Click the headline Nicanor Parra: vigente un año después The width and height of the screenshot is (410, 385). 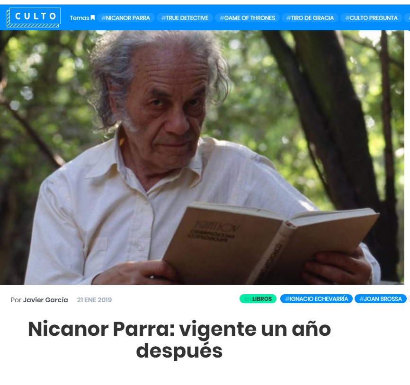pyautogui.click(x=179, y=340)
